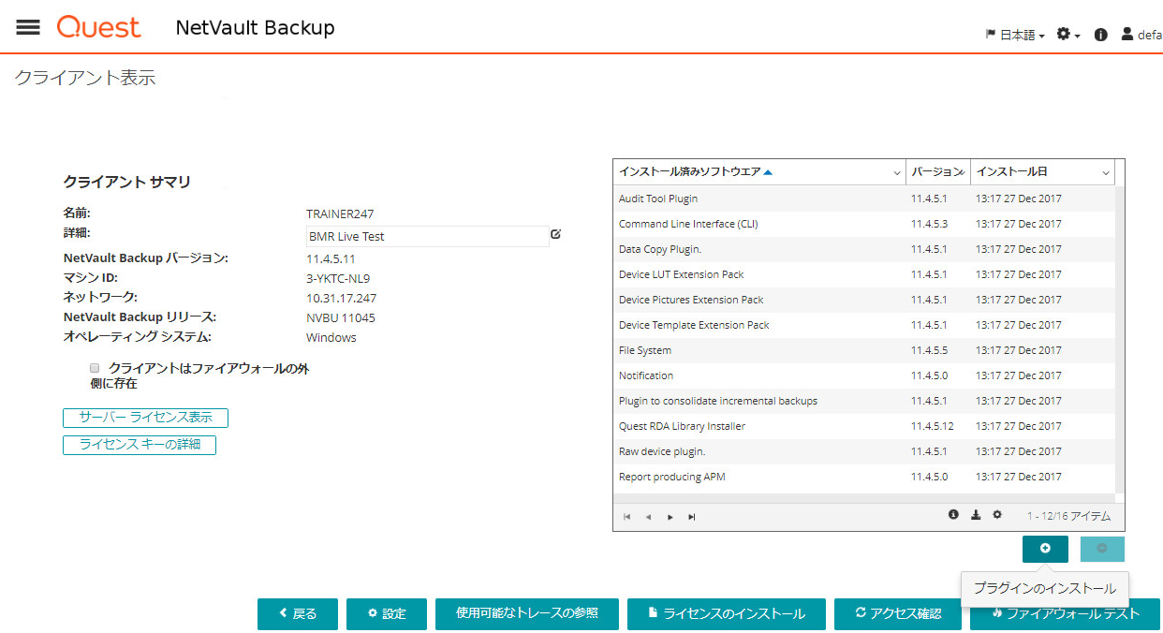Select the Data Copy Plugin row
This screenshot has height=633, width=1163.
[863, 249]
